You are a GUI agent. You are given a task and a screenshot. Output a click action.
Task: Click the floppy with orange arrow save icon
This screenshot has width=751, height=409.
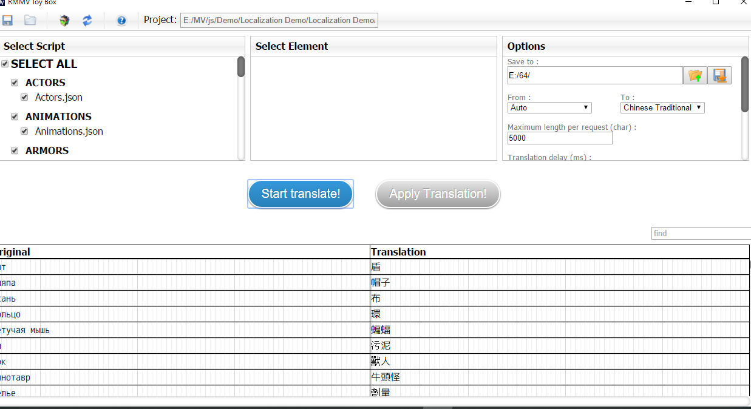pyautogui.click(x=719, y=75)
